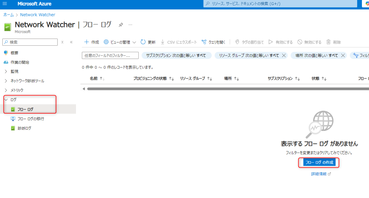This screenshot has width=369, height=198.
Task: Click クエリを開く in toolbar
Action: pyautogui.click(x=213, y=42)
